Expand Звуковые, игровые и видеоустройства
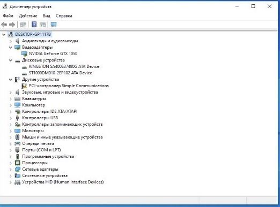Image resolution: width=280 pixels, height=207 pixels. pyautogui.click(x=10, y=93)
